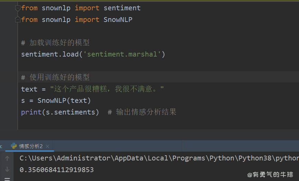The width and height of the screenshot is (299, 181).
Task: Click the 'sentiment.marshal' string argument
Action: [122, 54]
